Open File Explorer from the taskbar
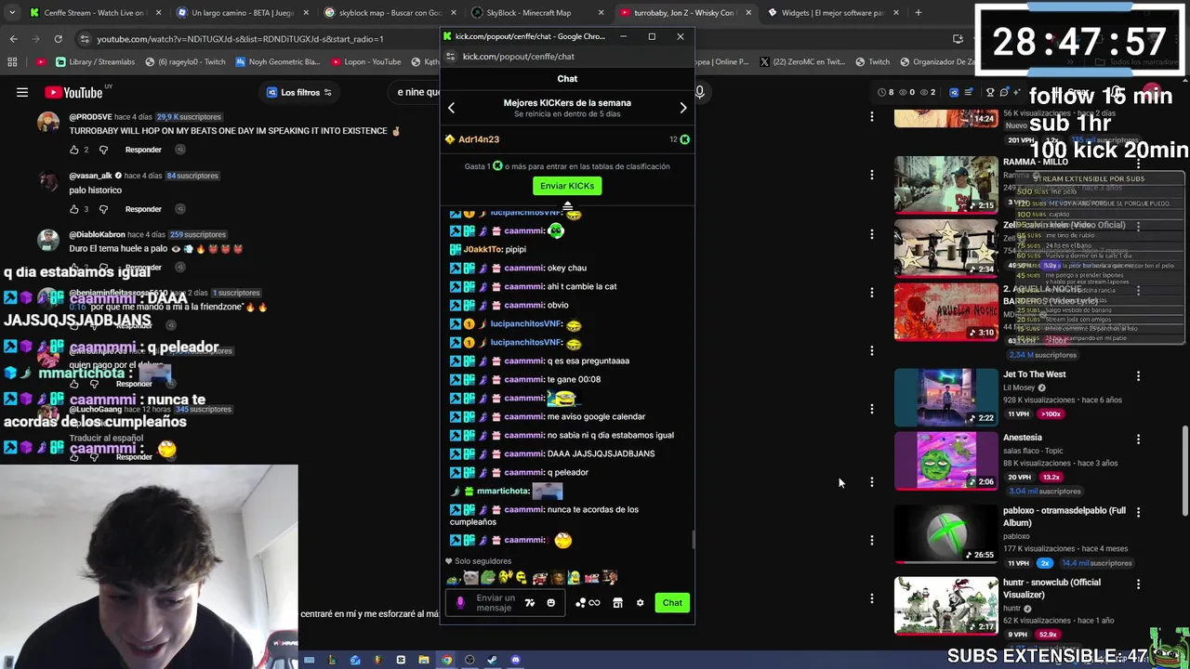The width and height of the screenshot is (1190, 669). [x=423, y=660]
